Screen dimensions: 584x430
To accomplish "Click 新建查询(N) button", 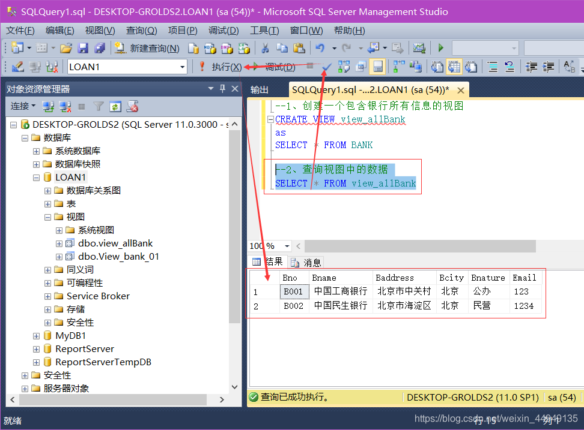I will coord(147,48).
